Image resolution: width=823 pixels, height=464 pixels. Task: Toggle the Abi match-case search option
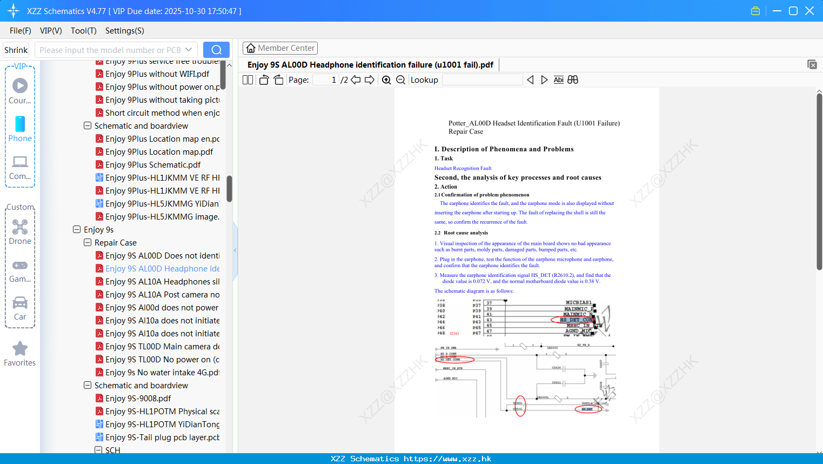point(559,80)
